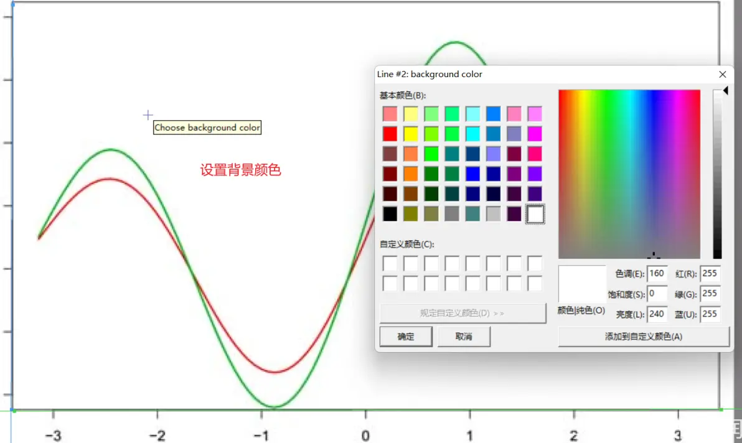Pick the magenta basic color swatch
Viewport: 742px width, 443px height.
pos(535,134)
